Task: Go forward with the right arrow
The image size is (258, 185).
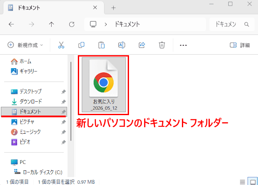Action: point(31,25)
